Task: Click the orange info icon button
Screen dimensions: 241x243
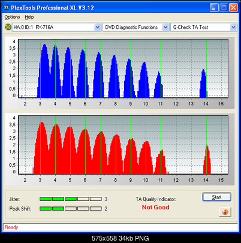Action: coord(225,212)
